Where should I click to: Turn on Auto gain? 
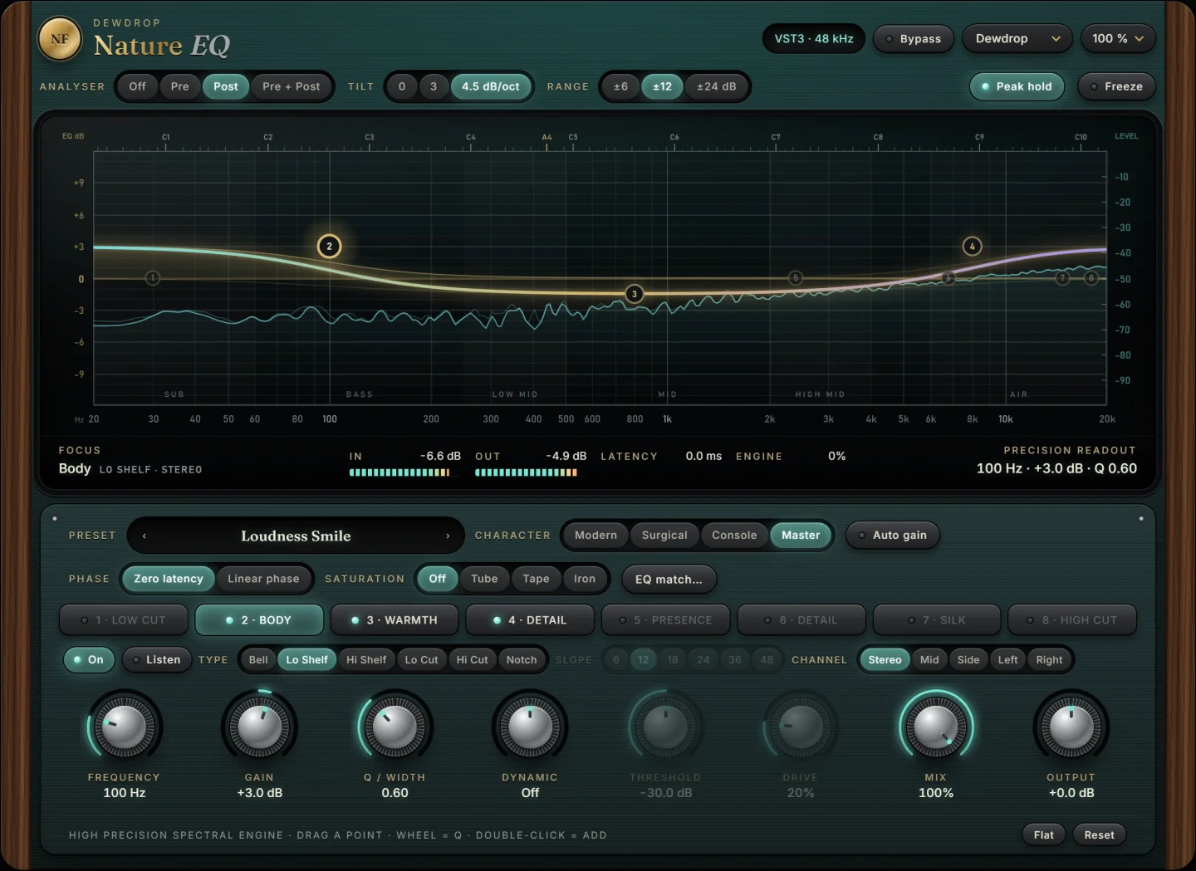click(893, 536)
